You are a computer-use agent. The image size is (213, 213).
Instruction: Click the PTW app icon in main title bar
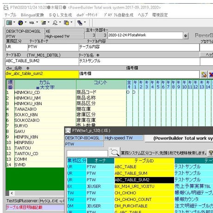6,7
